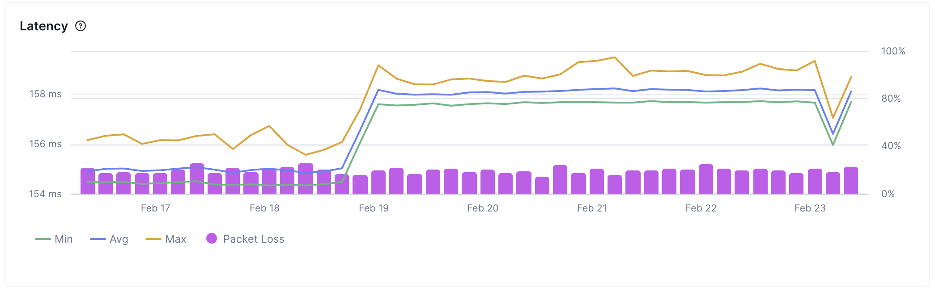Click the last packet loss bar after Feb 23
935x290 pixels.
[851, 181]
